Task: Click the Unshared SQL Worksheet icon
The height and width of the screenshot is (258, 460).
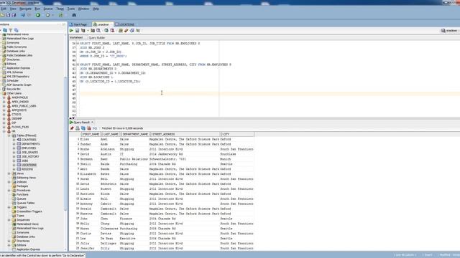Action: coord(120,30)
